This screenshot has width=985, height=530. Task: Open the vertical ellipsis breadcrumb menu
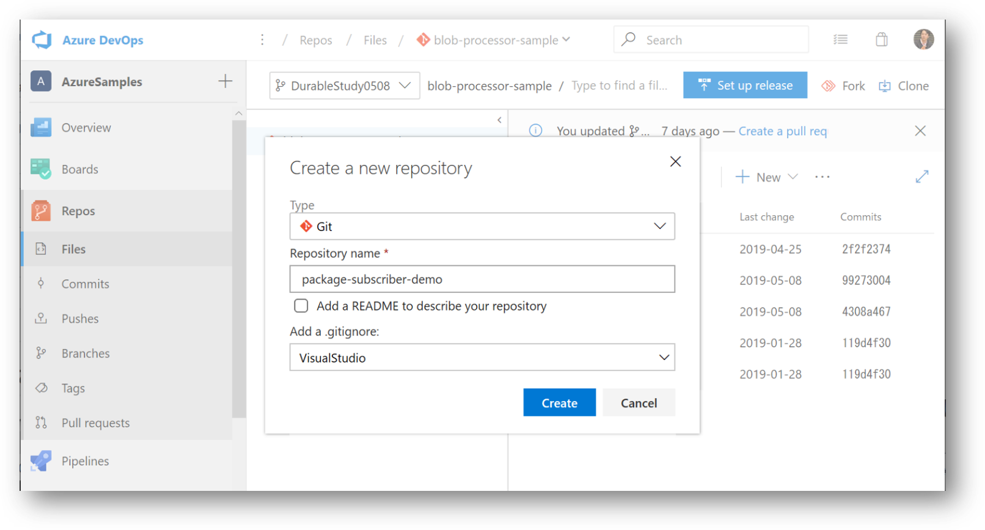point(262,40)
